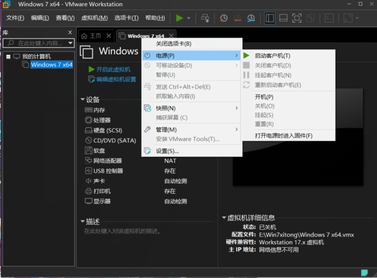The image size is (377, 278).
Task: Click the unity mode toolbar icon
Action: 310,18
